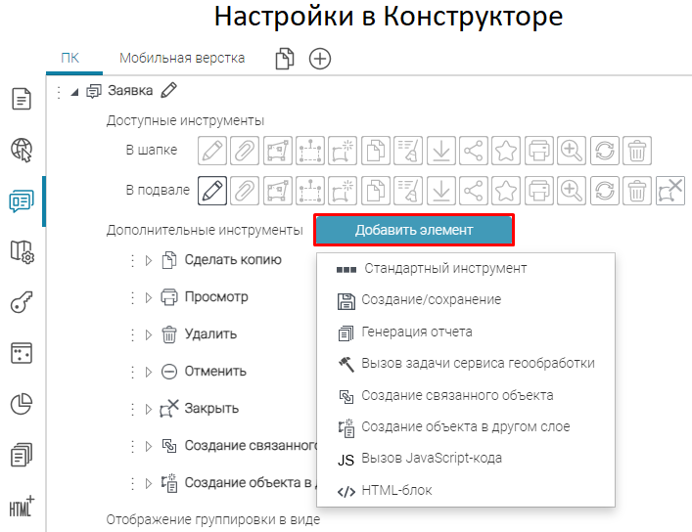Open the map with gear sidebar section

[x=22, y=252]
